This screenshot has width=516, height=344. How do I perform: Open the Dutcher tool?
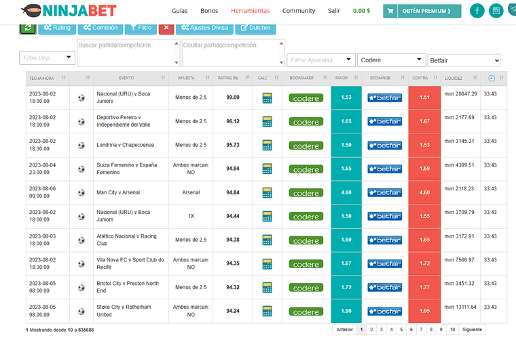click(256, 28)
